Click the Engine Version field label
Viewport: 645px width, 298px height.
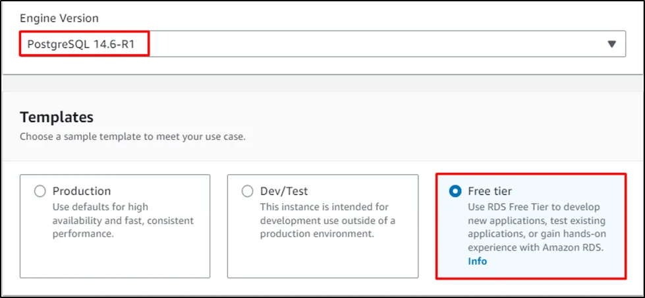pos(59,18)
